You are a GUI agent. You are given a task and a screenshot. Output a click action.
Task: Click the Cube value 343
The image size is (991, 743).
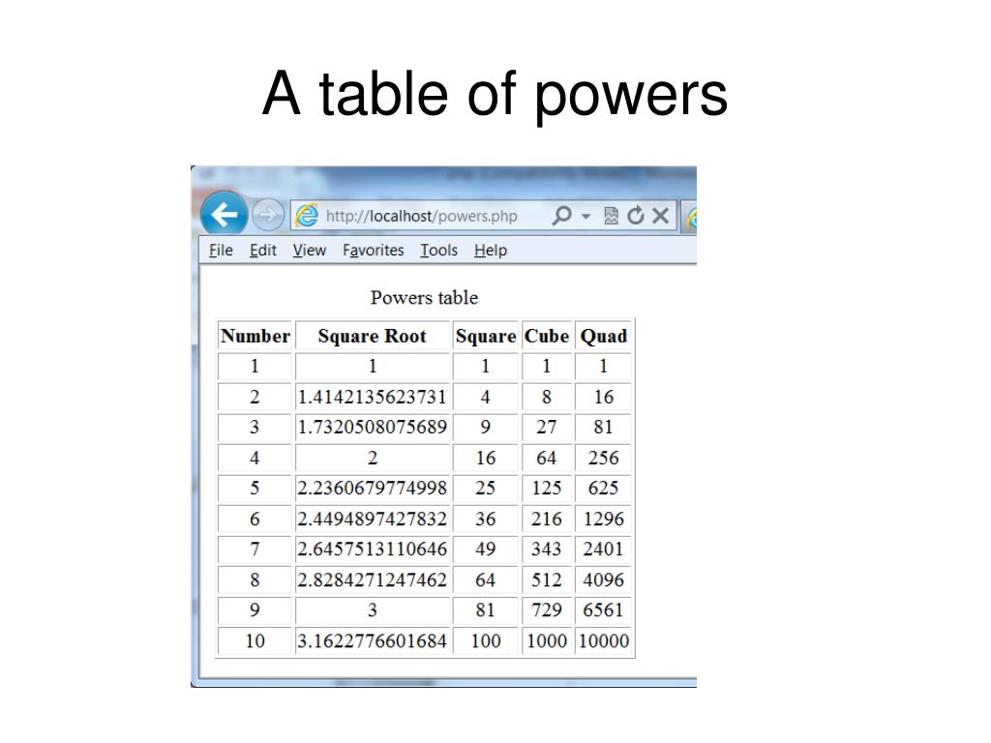click(x=547, y=550)
